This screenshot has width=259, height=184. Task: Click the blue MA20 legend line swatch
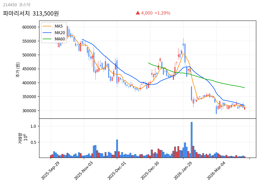[47, 33]
